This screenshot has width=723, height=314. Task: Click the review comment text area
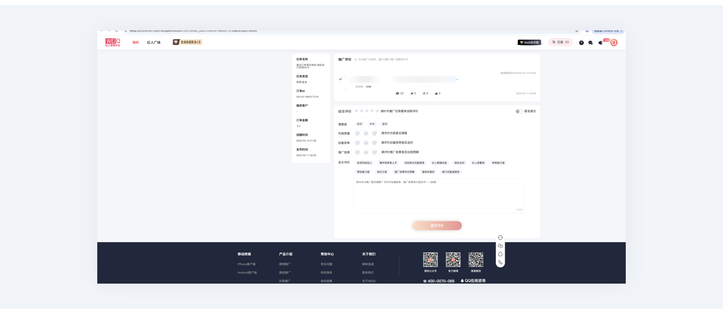[x=439, y=196]
